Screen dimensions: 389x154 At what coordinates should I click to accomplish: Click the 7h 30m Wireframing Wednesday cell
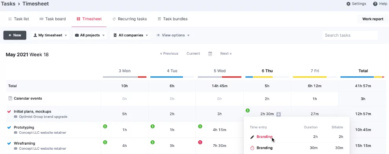pos(219,146)
